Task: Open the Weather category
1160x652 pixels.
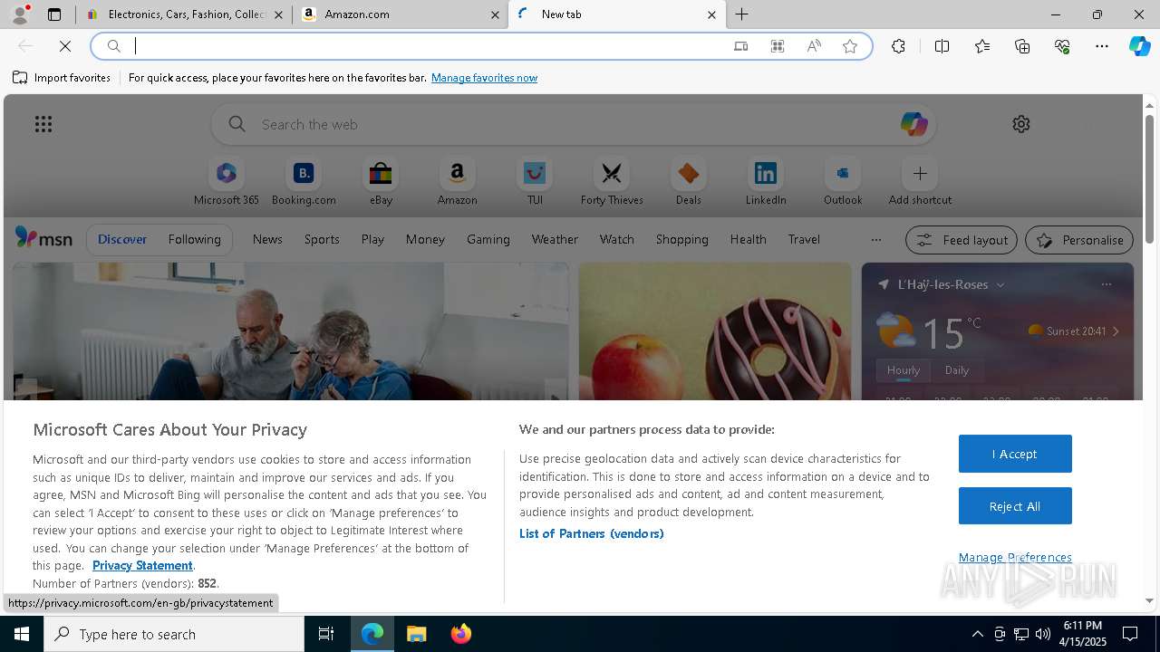Action: point(555,239)
